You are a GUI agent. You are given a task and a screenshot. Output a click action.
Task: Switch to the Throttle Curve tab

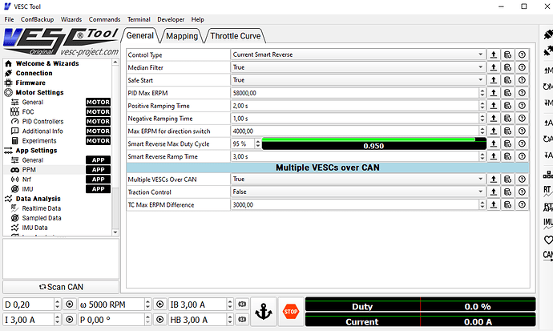[236, 36]
